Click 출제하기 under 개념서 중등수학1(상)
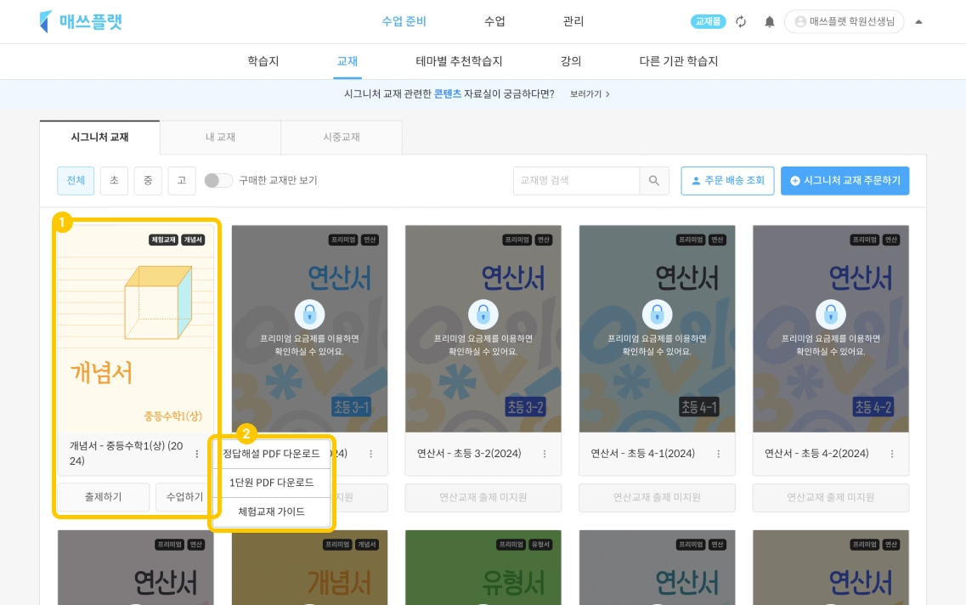Viewport: 966px width, 605px height. coord(103,497)
